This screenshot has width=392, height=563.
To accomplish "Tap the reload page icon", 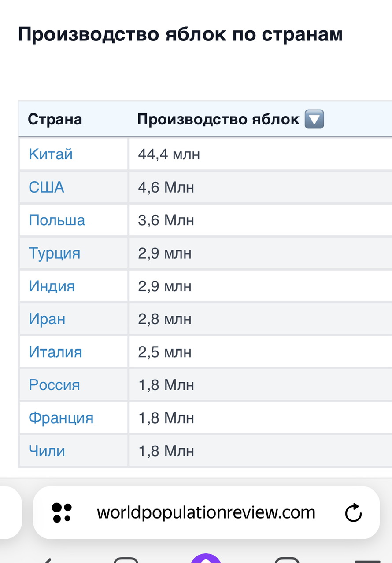I will (353, 512).
